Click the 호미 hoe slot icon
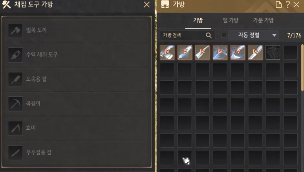The height and width of the screenshot is (172, 304). tap(15, 128)
